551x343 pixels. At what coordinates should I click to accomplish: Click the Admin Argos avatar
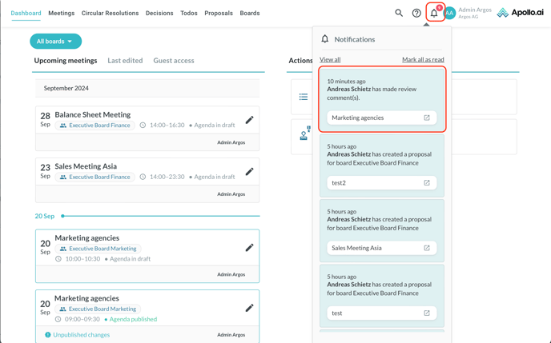(x=449, y=13)
